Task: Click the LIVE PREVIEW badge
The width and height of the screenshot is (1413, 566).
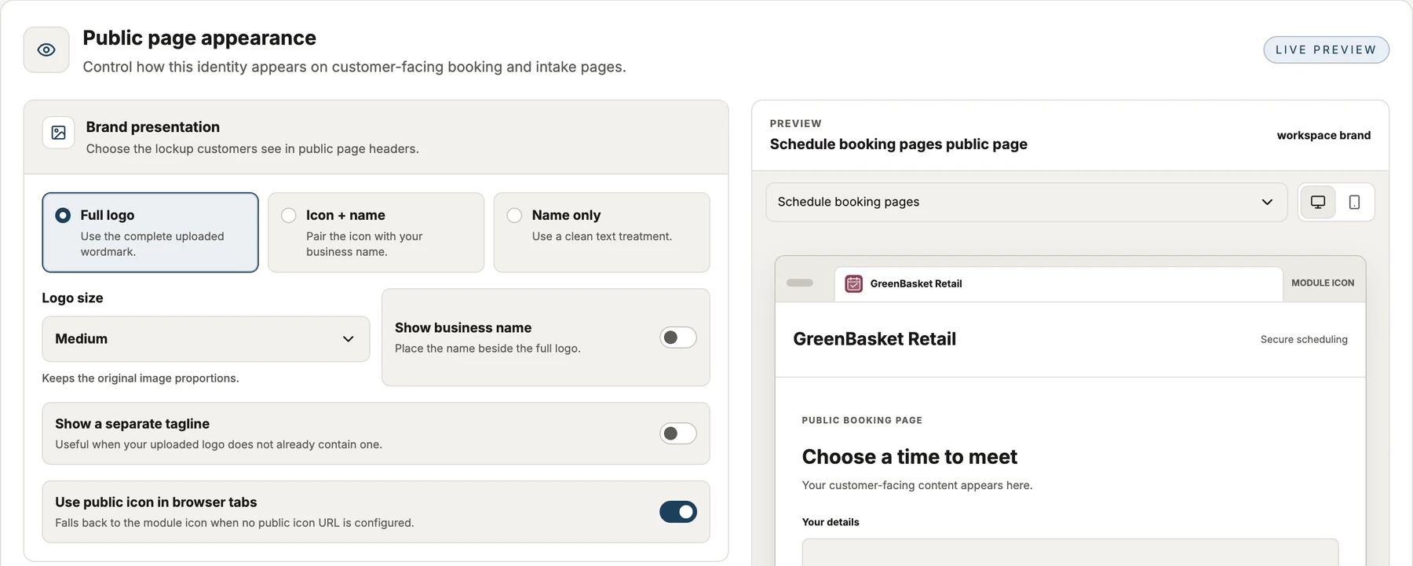Action: point(1326,49)
